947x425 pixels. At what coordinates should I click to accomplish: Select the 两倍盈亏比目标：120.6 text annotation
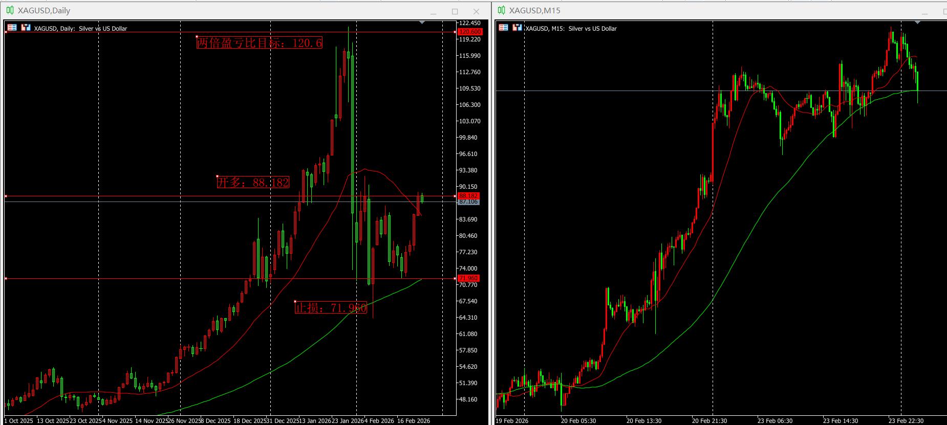260,43
